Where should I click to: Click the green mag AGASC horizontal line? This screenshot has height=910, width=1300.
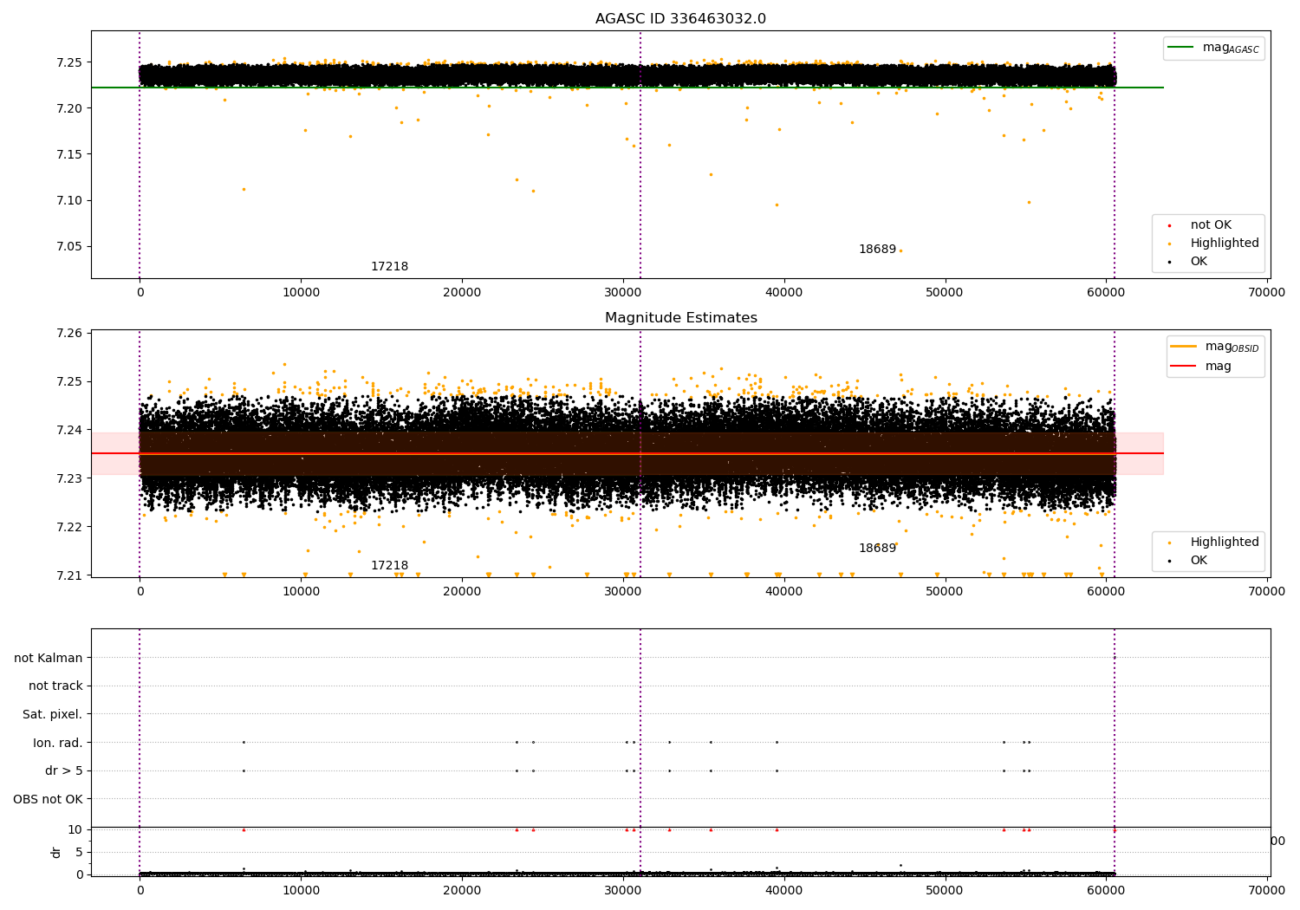click(627, 88)
